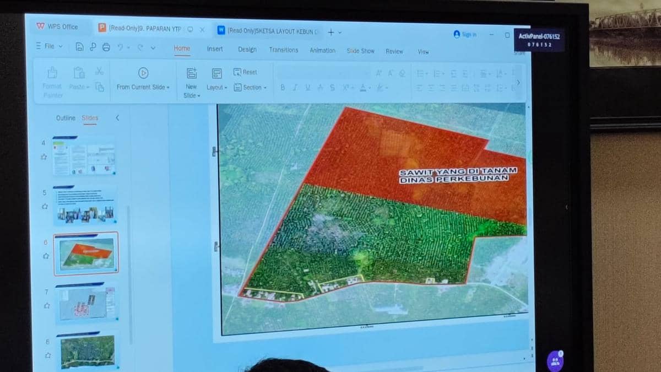Screen dimensions: 661x372
Task: Switch to the Insert ribbon tab
Action: [x=215, y=49]
